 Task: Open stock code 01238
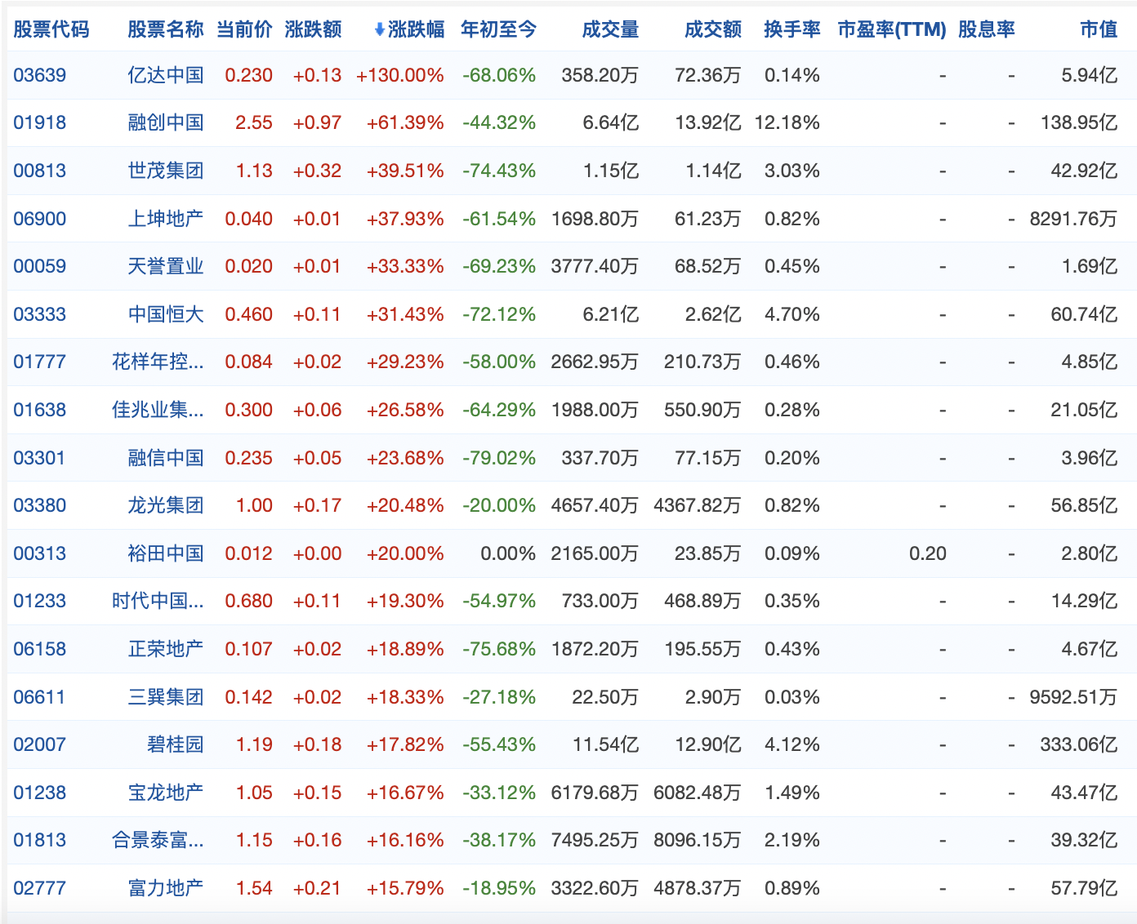point(40,793)
